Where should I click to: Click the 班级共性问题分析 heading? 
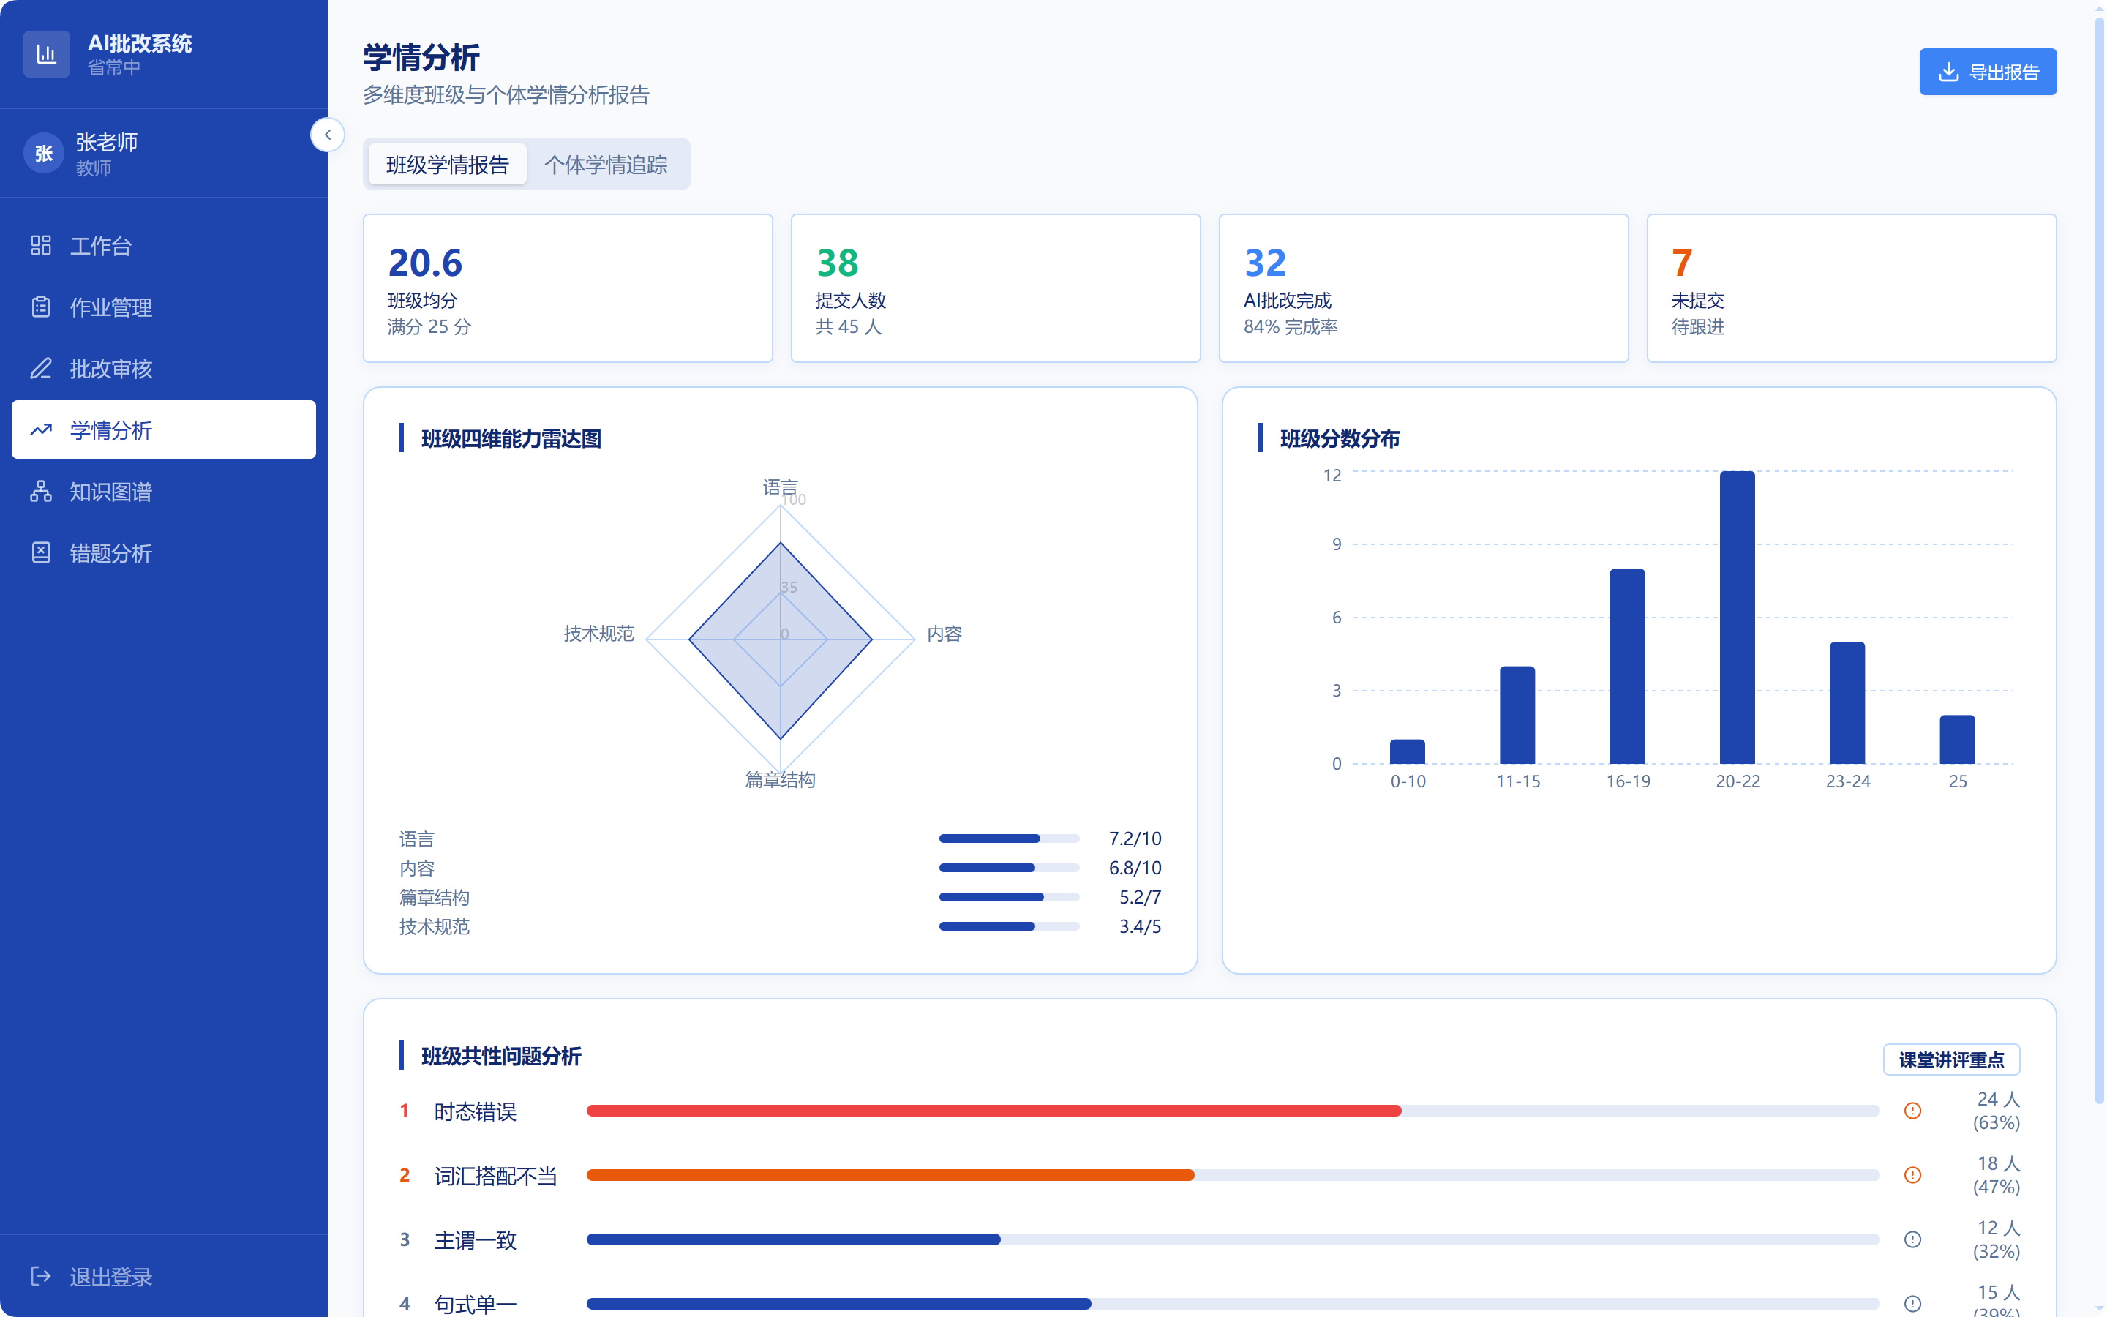(x=501, y=1056)
